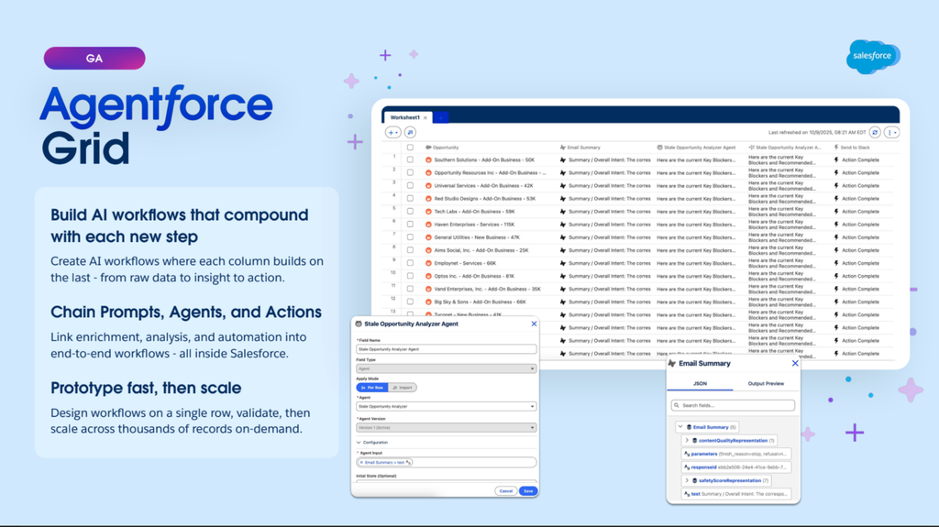Image resolution: width=939 pixels, height=527 pixels.
Task: Open the worksheet more options menu
Action: pyautogui.click(x=892, y=132)
